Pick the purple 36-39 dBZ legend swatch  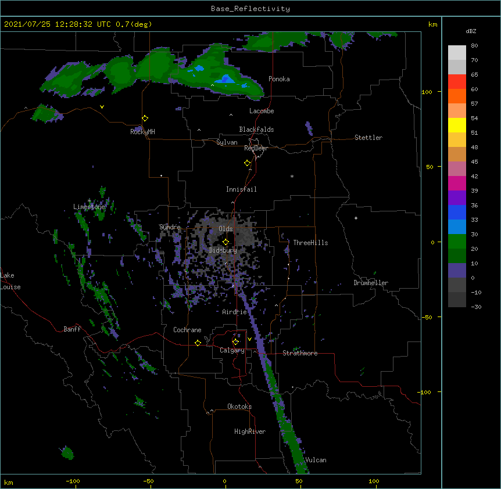pos(457,198)
